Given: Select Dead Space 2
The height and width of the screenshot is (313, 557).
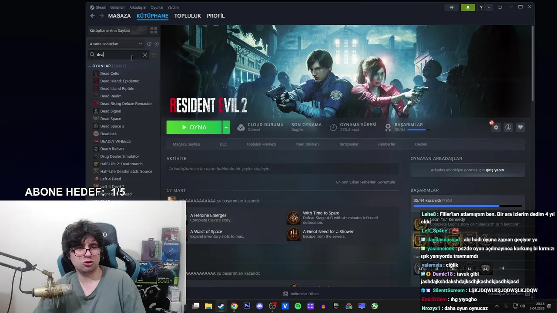Looking at the screenshot, I should point(112,126).
